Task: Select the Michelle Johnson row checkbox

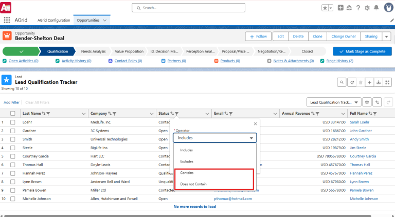Action: point(12,198)
